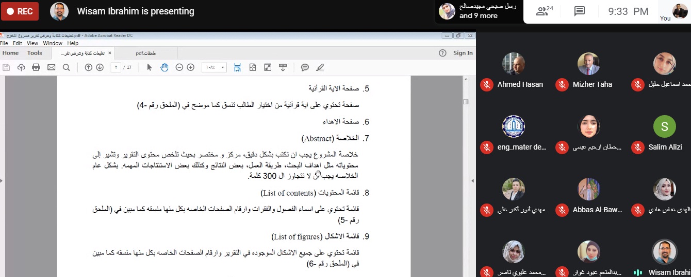Image resolution: width=691 pixels, height=277 pixels.
Task: Open the Meet chat messages icon
Action: click(x=580, y=11)
